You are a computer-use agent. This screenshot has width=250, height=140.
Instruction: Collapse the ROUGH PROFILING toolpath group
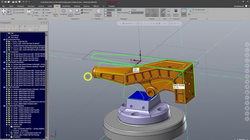4,39
